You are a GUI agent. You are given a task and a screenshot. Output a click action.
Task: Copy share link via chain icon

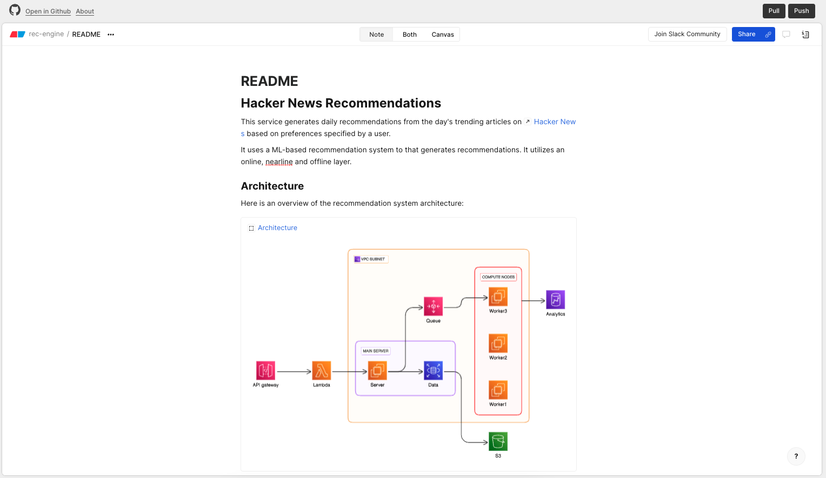coord(768,34)
